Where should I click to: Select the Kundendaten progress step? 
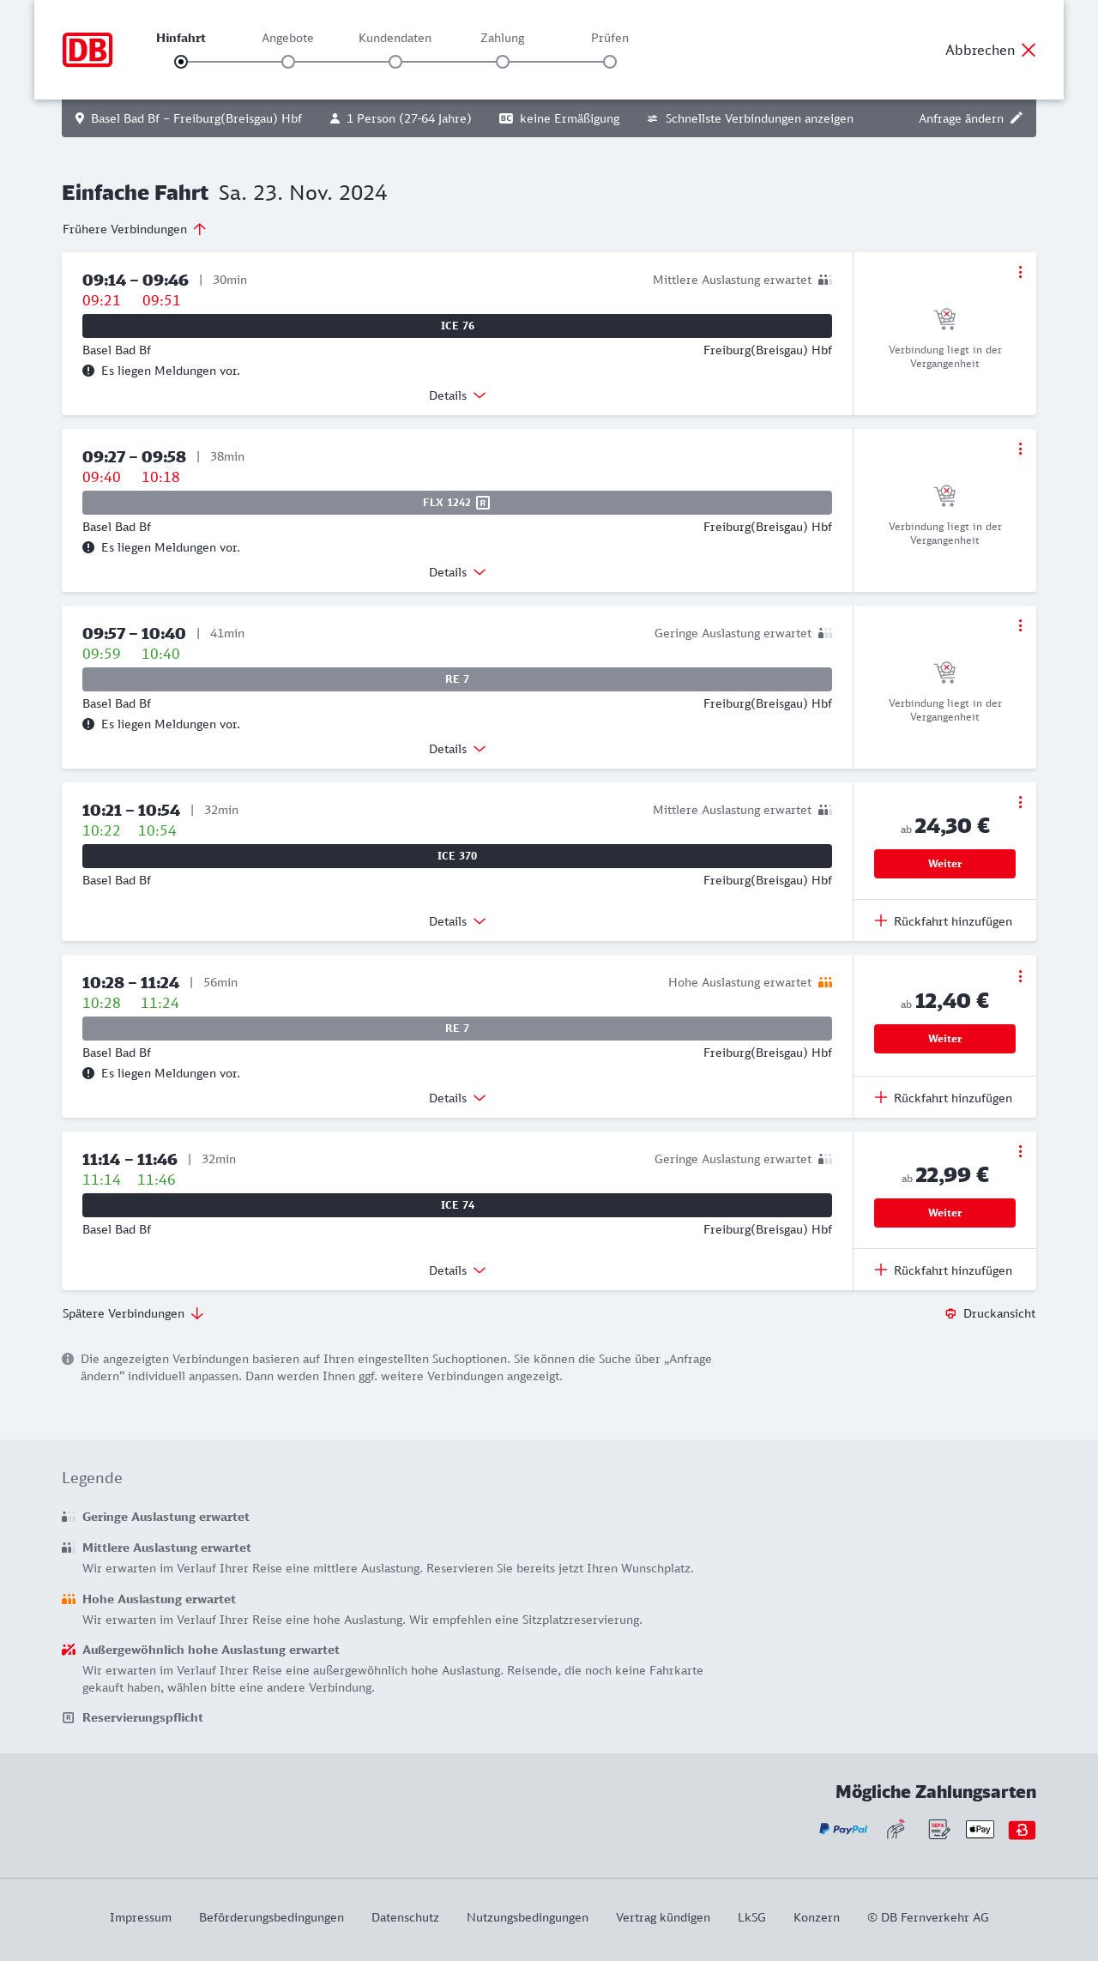(395, 62)
